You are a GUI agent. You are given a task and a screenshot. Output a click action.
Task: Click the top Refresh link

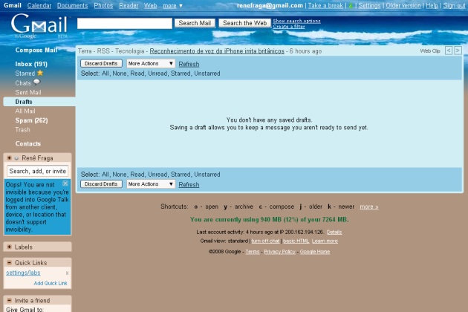pyautogui.click(x=189, y=64)
